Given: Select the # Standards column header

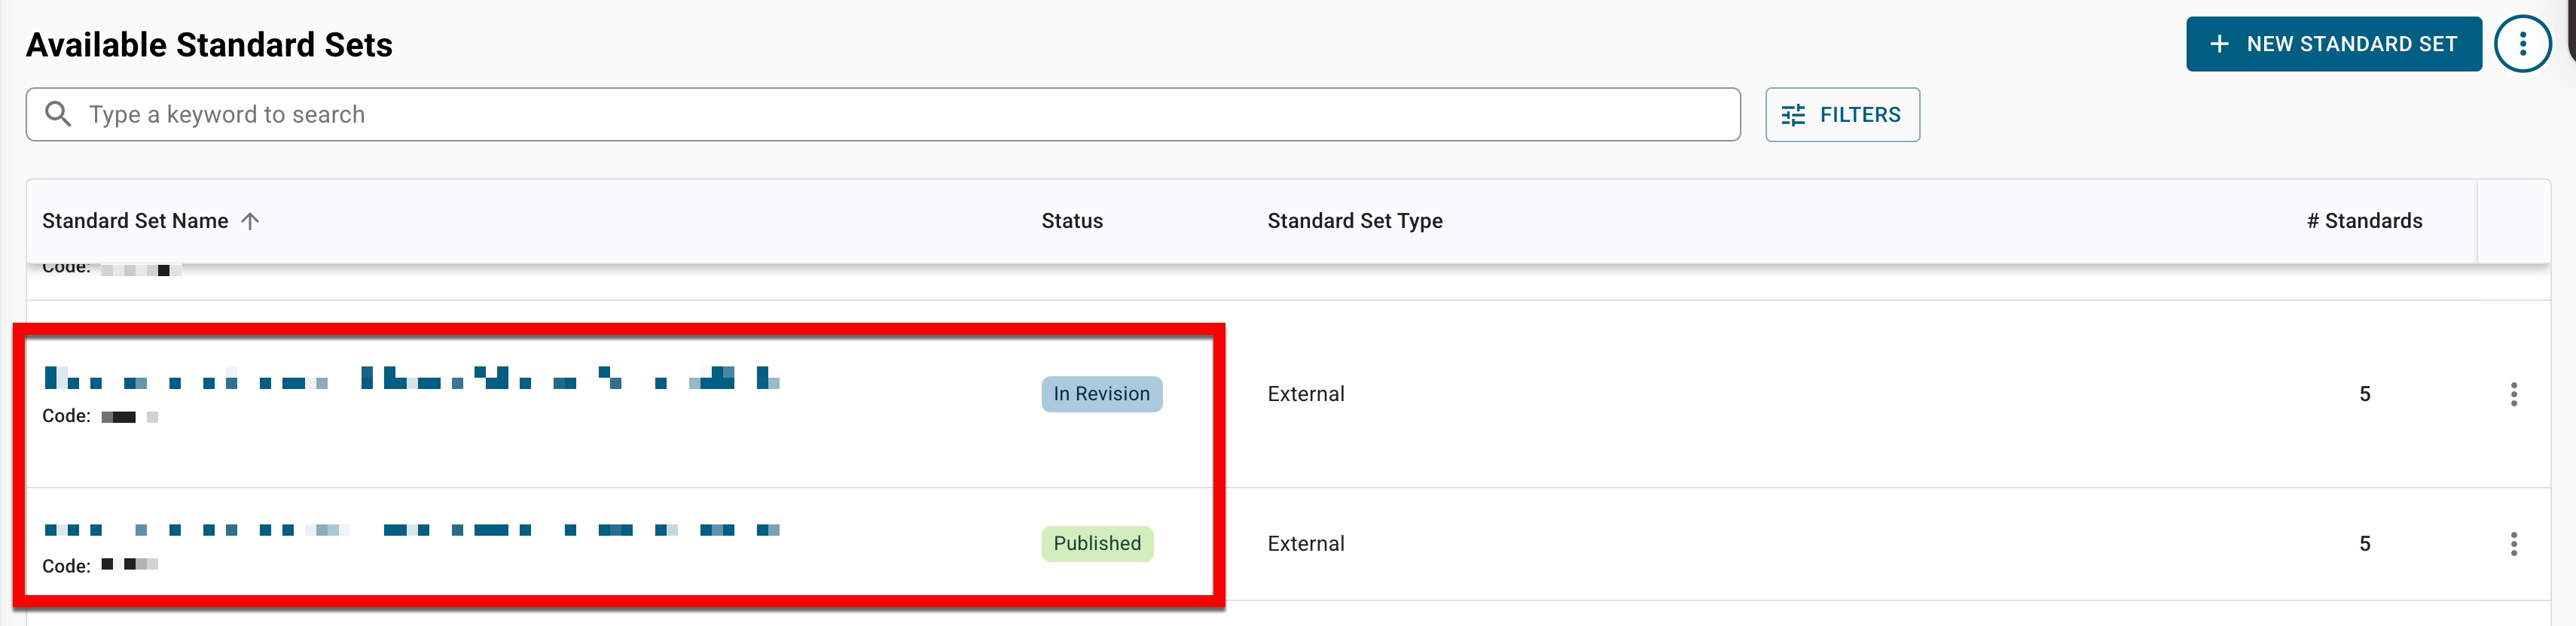Looking at the screenshot, I should (x=2364, y=220).
